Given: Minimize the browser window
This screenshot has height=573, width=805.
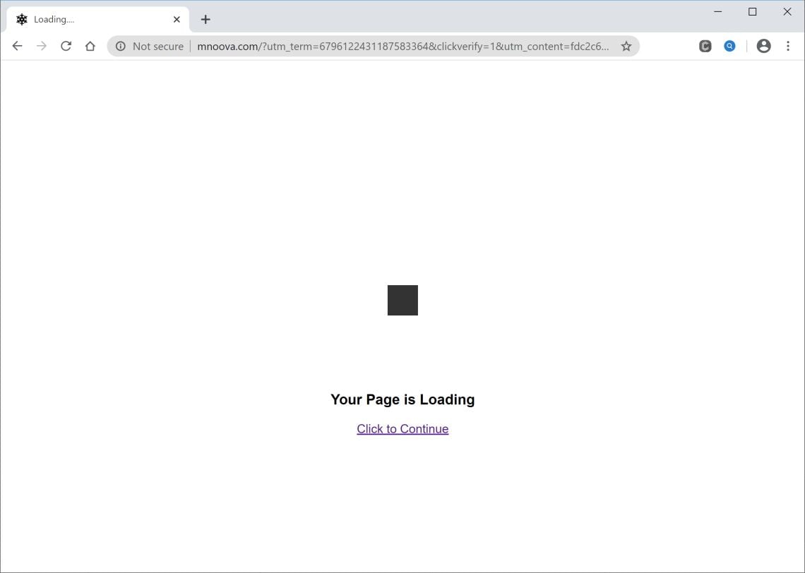Looking at the screenshot, I should [717, 11].
